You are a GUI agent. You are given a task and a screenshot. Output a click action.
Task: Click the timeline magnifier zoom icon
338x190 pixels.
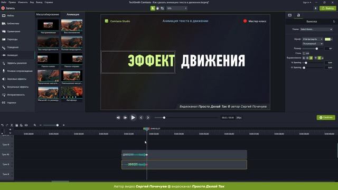tap(35, 125)
